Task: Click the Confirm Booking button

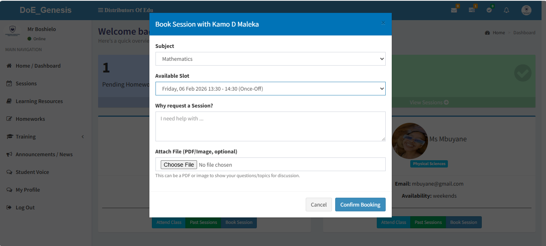Action: 360,205
